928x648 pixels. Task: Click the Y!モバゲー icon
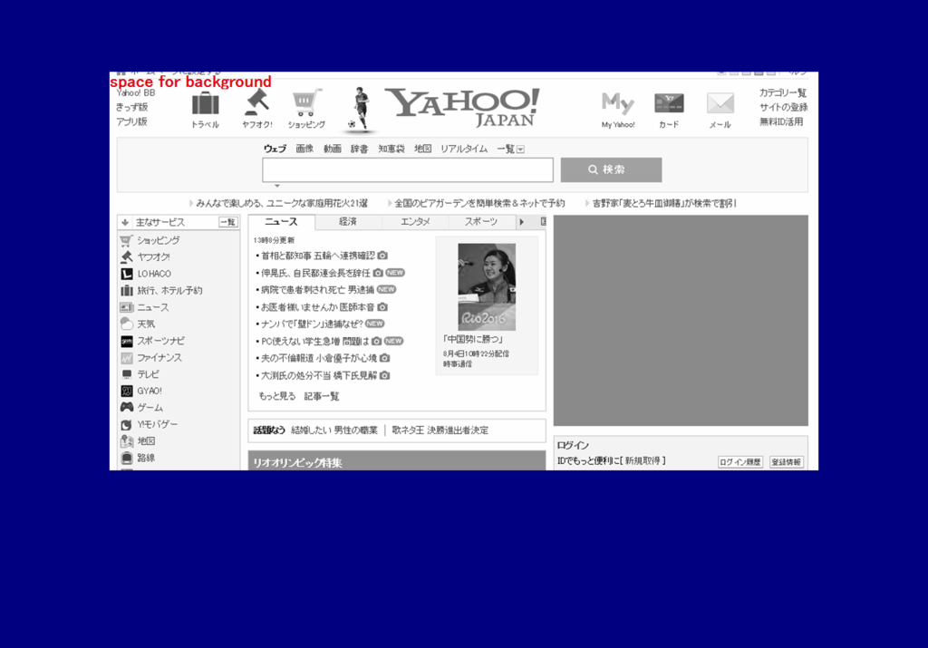pyautogui.click(x=127, y=424)
